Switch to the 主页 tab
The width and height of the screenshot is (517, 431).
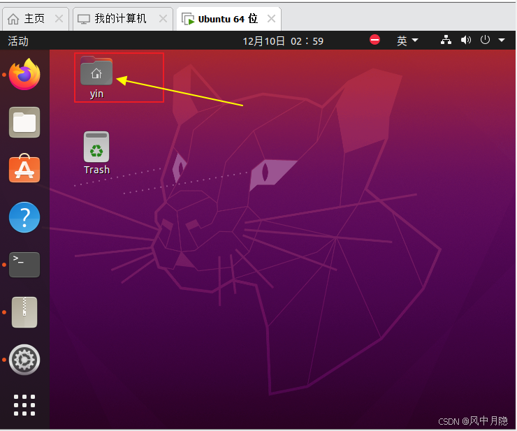34,19
